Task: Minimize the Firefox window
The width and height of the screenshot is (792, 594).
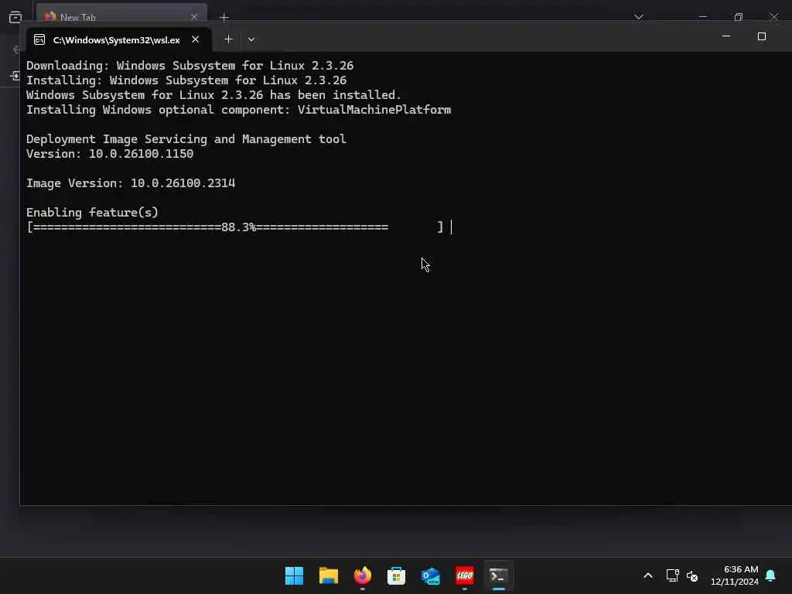Action: [702, 17]
